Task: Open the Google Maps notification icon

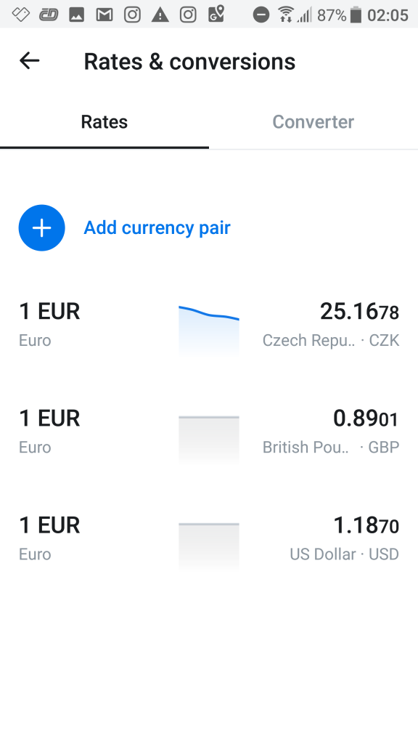Action: [216, 15]
